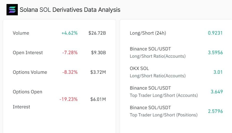Click the $26.72B volume value

(x=97, y=33)
